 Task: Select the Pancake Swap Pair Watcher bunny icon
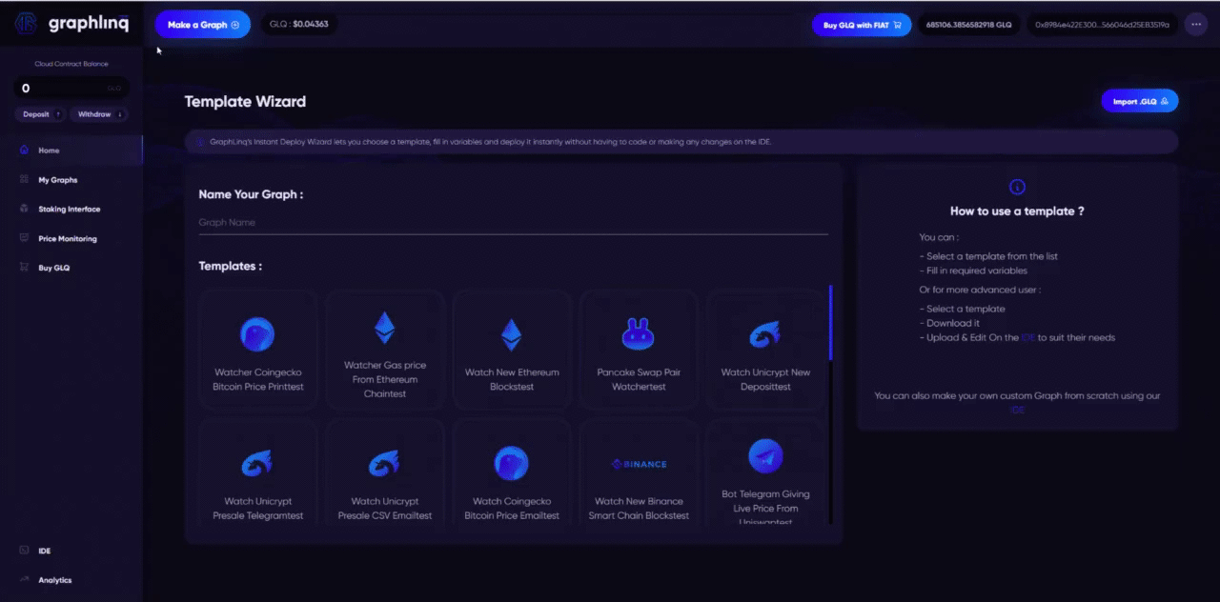point(639,334)
